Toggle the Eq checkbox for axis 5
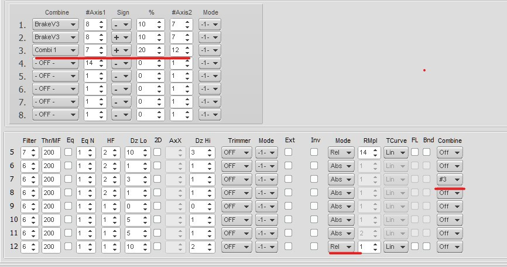The width and height of the screenshot is (507, 267). 68,152
